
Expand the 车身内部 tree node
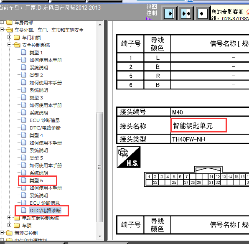(2, 22)
